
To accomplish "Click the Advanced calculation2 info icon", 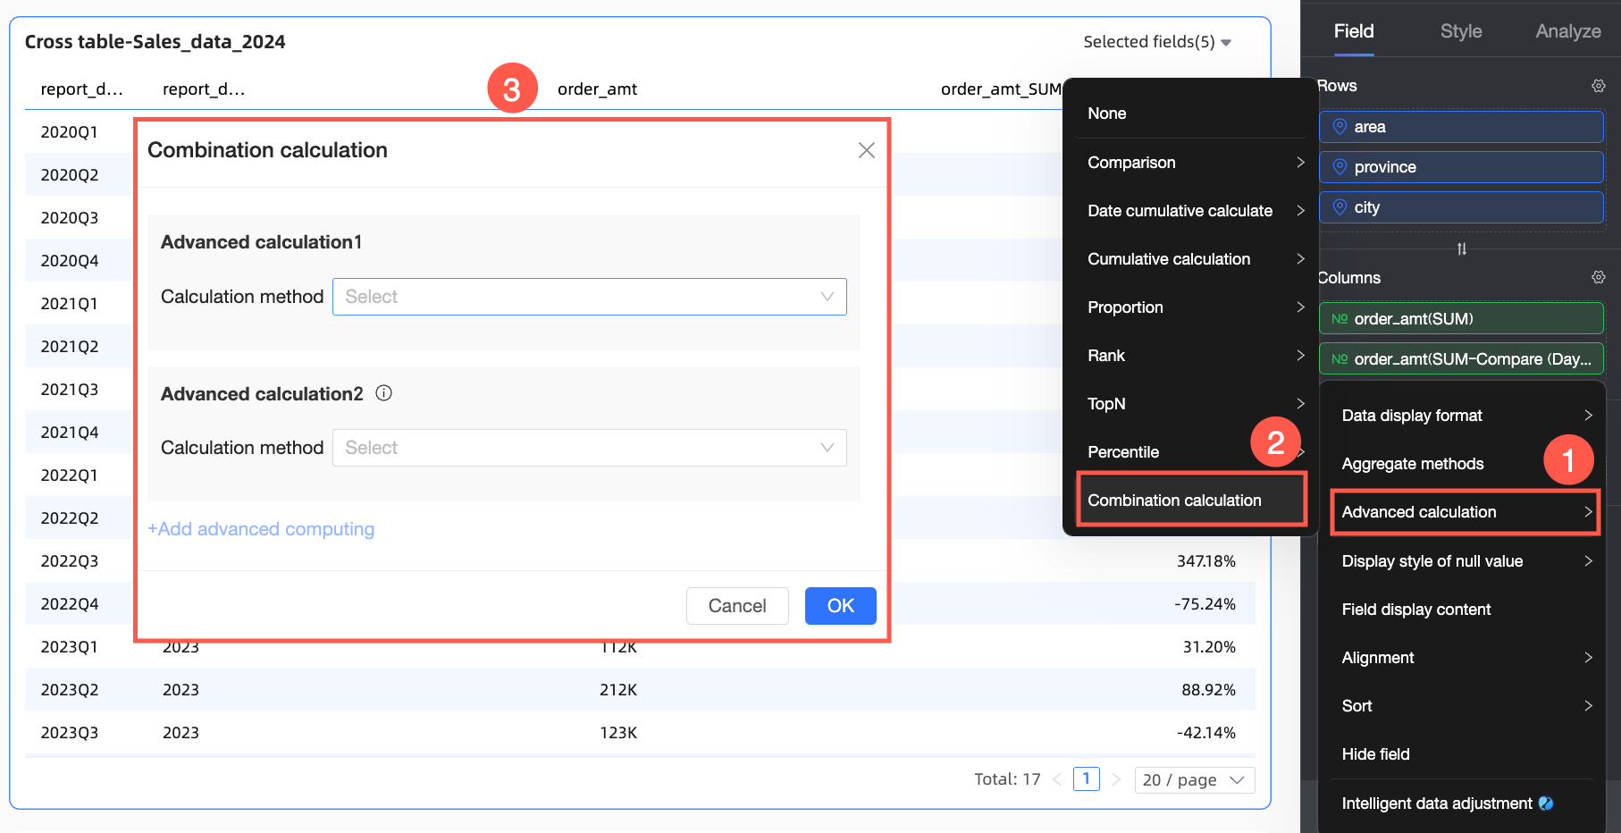I will [383, 393].
